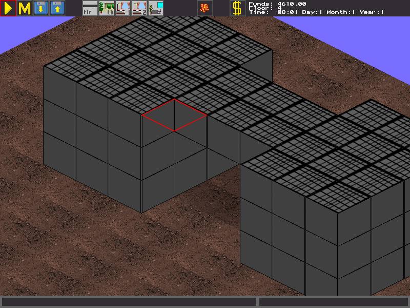Open the yellow M menu icon
Image resolution: width=410 pixels, height=308 pixels.
pos(25,8)
